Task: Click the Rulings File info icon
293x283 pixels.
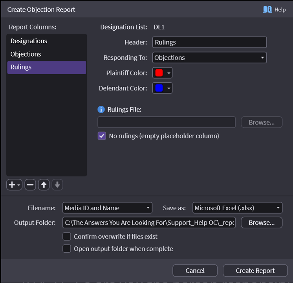Action: tap(101, 110)
